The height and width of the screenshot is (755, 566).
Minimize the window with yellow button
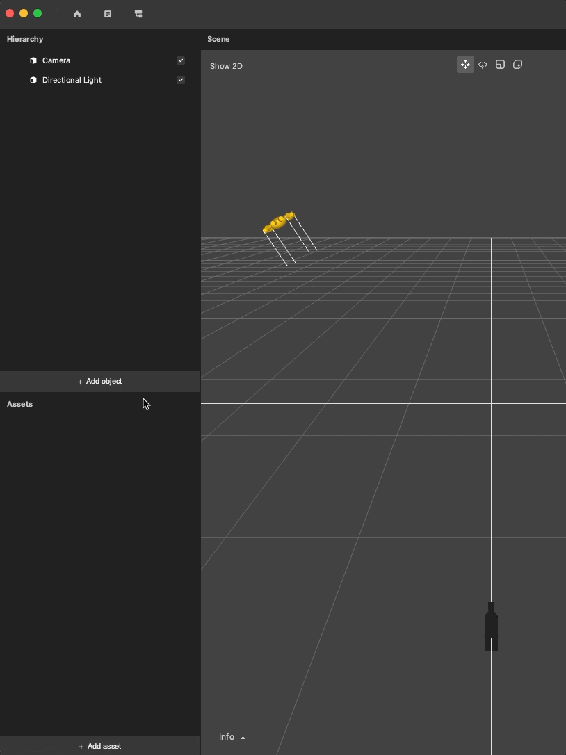24,13
